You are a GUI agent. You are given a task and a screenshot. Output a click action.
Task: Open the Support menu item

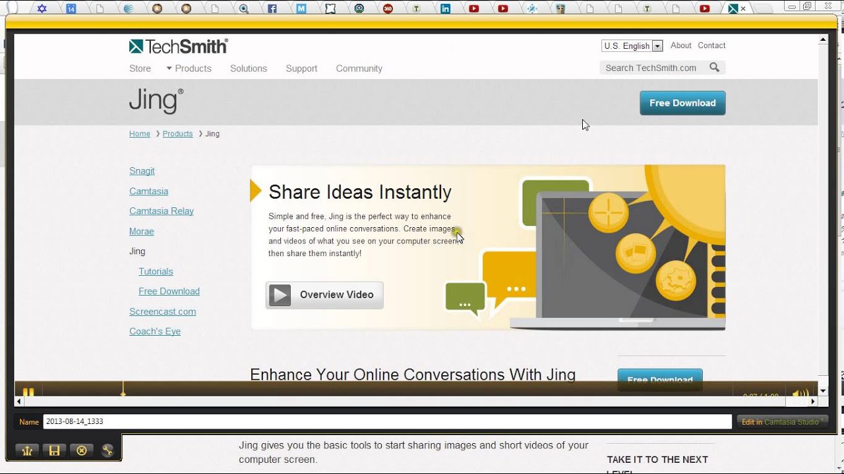pyautogui.click(x=301, y=68)
